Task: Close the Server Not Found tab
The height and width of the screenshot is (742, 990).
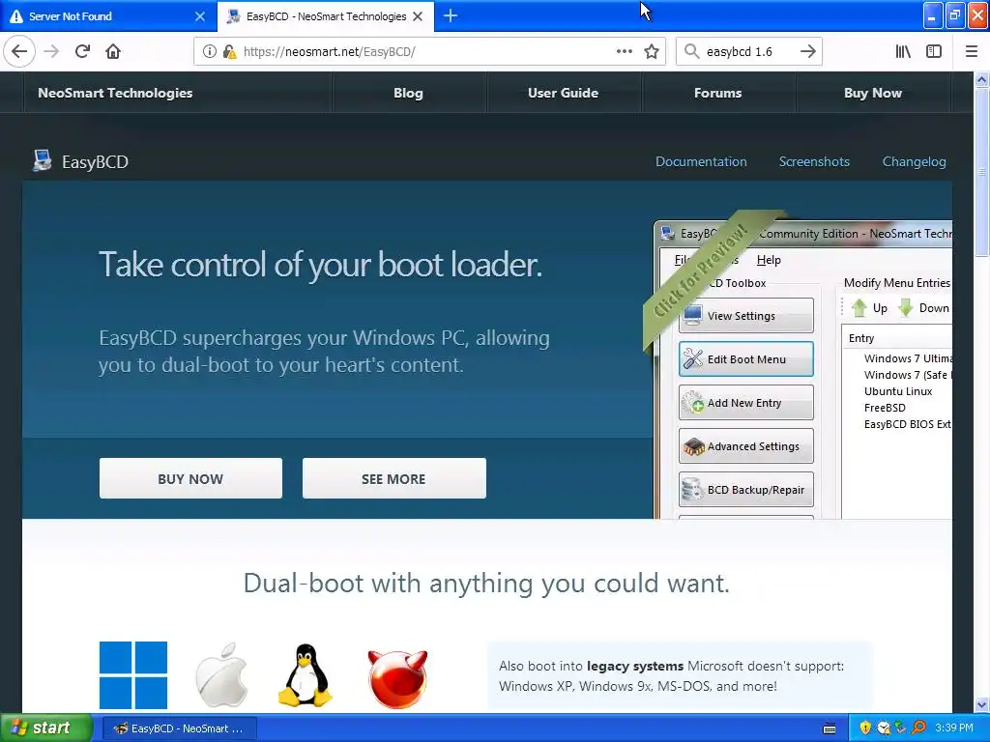Action: point(199,16)
